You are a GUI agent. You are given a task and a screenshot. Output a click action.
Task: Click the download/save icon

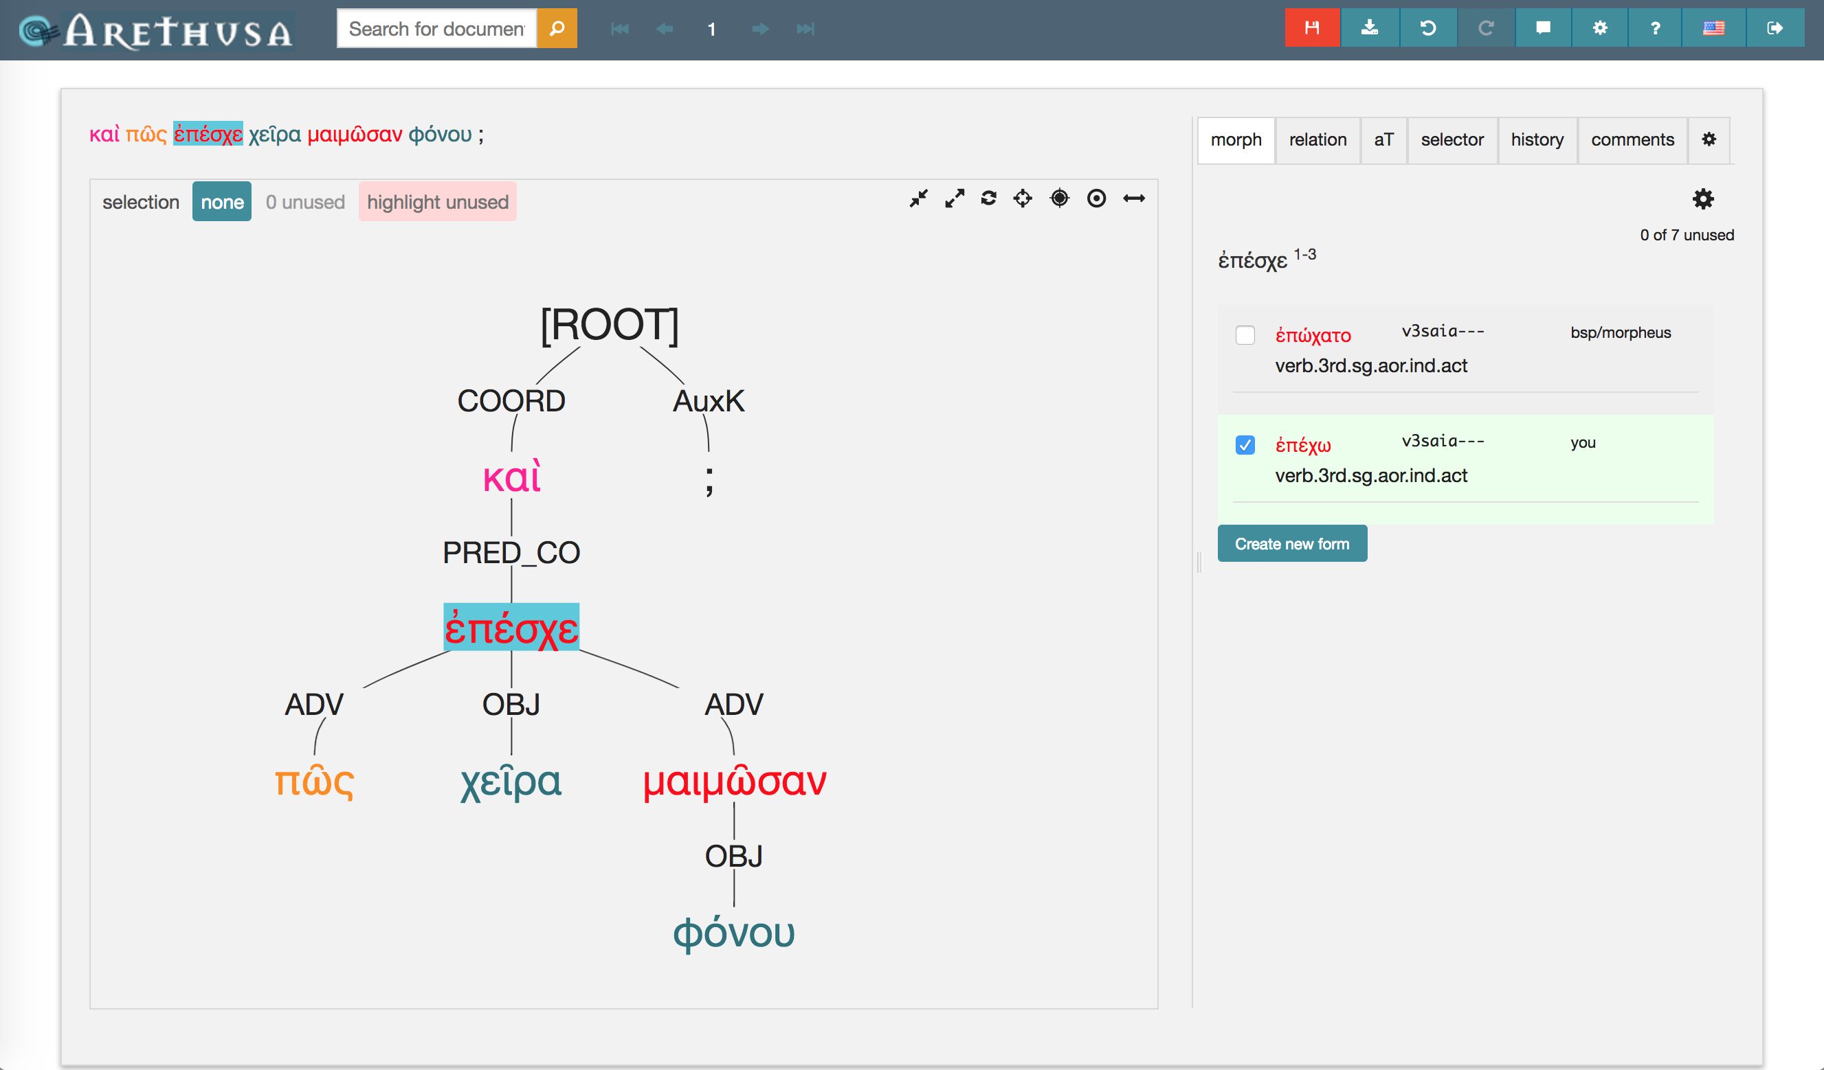1369,28
